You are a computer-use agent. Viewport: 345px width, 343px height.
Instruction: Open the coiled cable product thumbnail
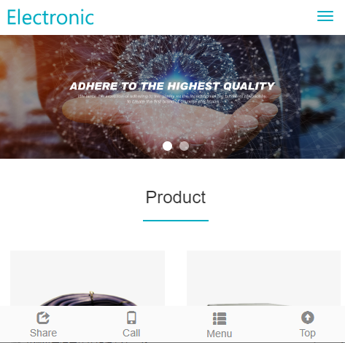(88, 278)
